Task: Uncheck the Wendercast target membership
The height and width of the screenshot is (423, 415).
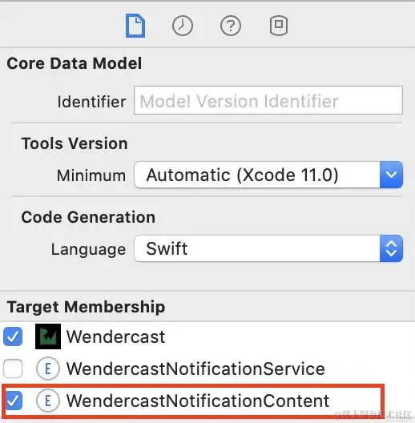Action: coord(13,336)
